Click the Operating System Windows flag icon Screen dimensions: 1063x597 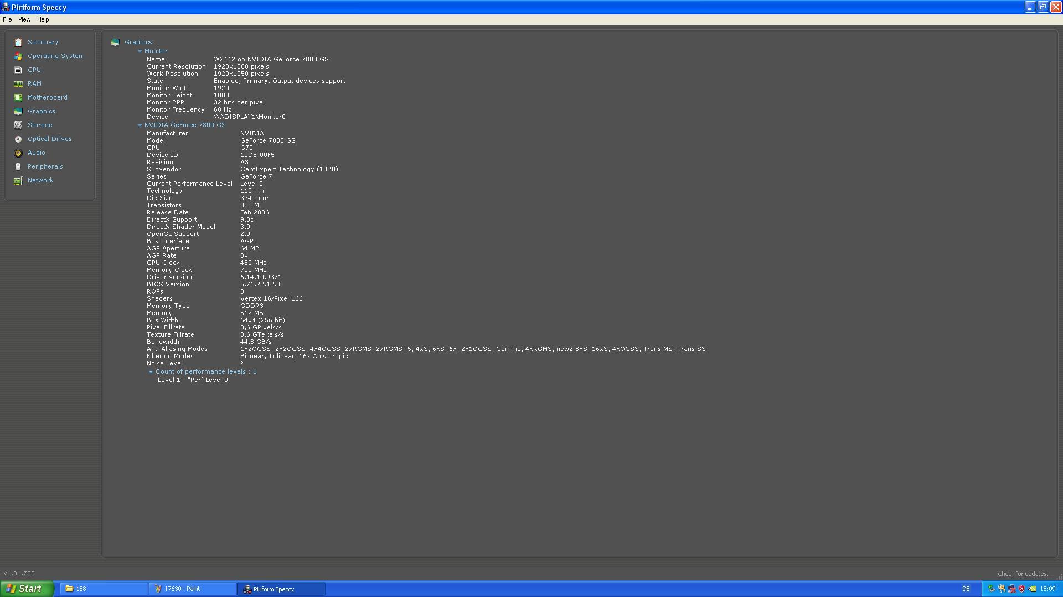pyautogui.click(x=18, y=56)
